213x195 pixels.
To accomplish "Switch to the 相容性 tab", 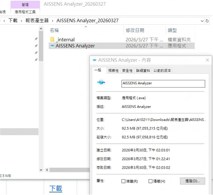I will tap(113, 70).
